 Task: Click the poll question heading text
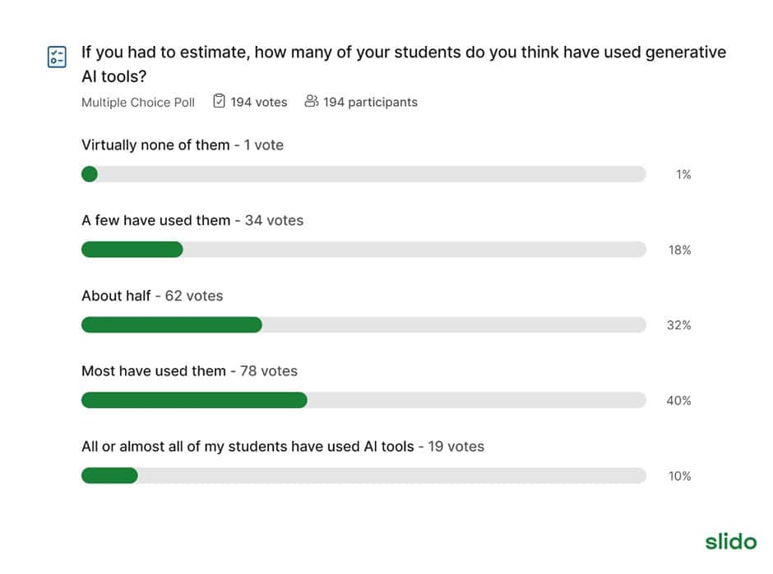(404, 64)
